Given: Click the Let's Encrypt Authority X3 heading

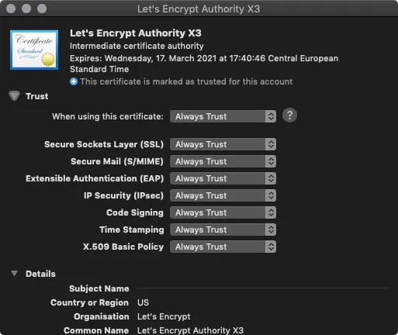Looking at the screenshot, I should pos(136,33).
